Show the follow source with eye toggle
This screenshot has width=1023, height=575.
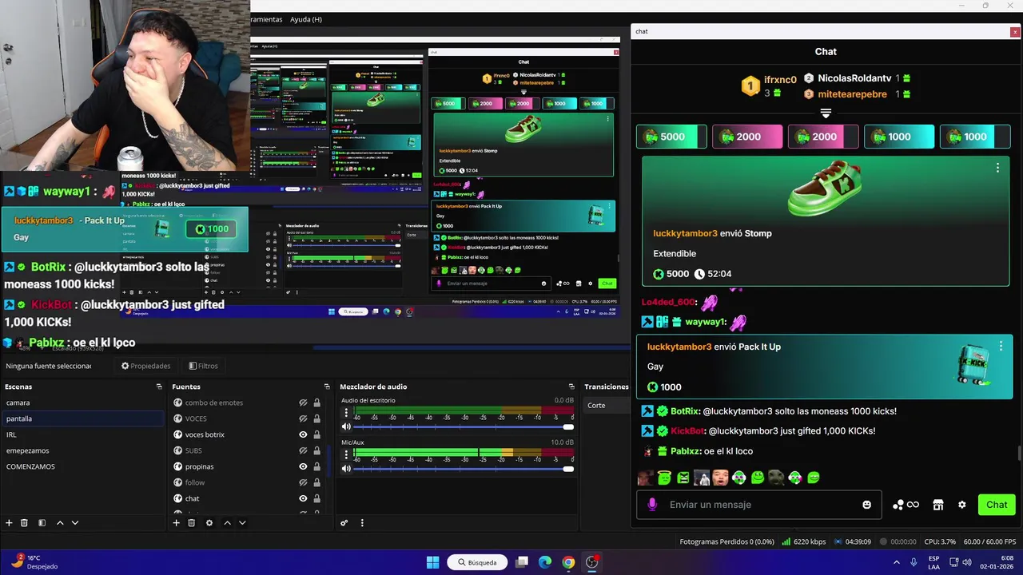[x=303, y=482]
